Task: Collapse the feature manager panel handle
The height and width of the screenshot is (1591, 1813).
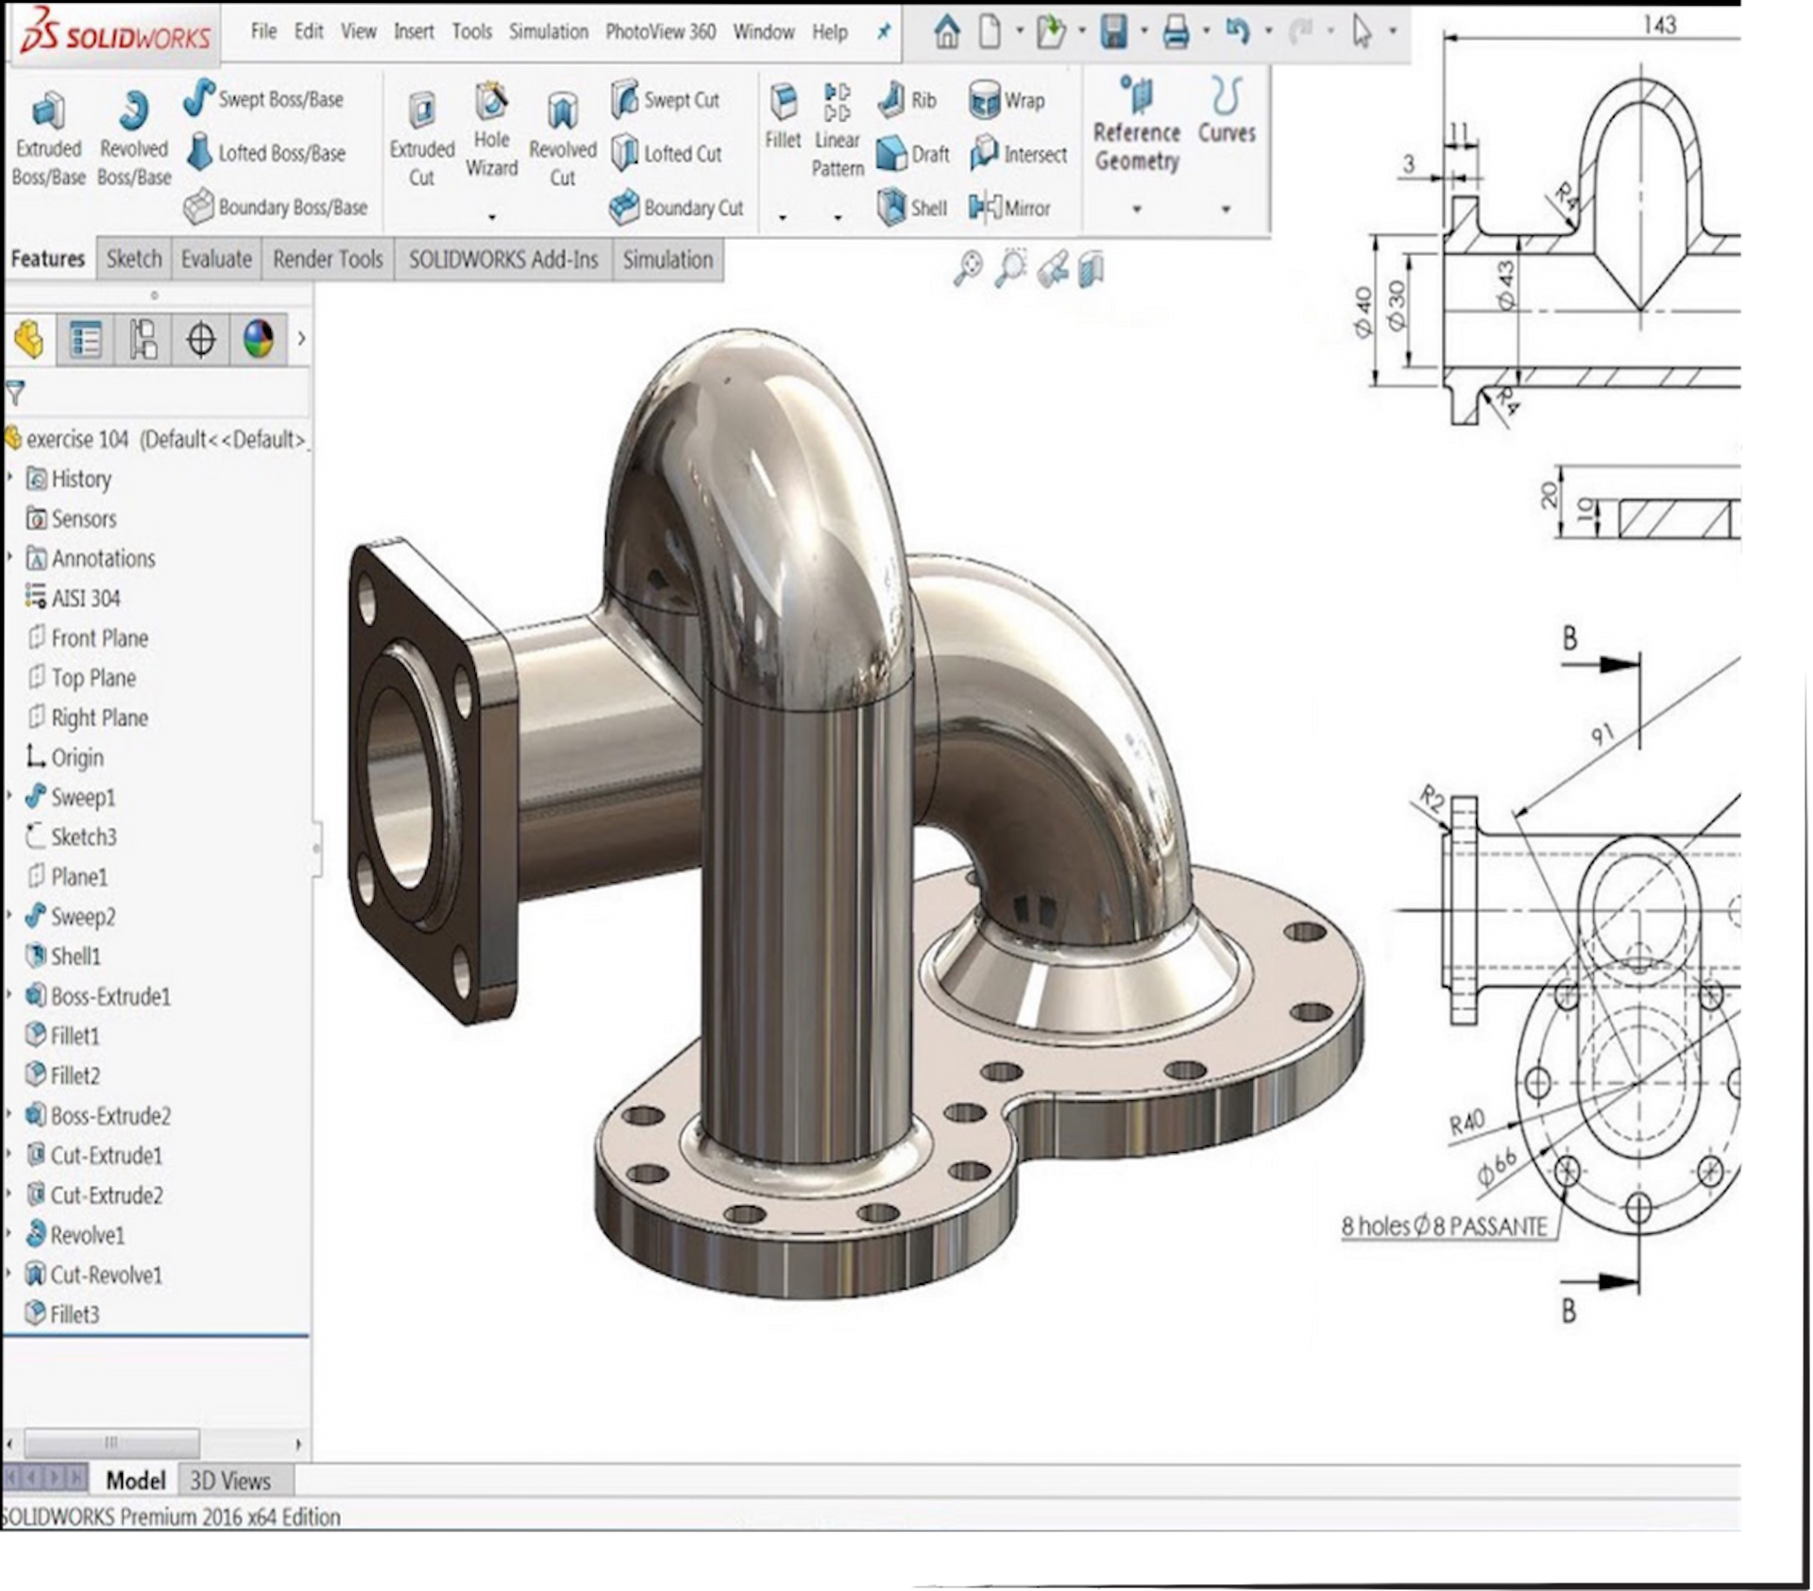Action: tap(316, 848)
